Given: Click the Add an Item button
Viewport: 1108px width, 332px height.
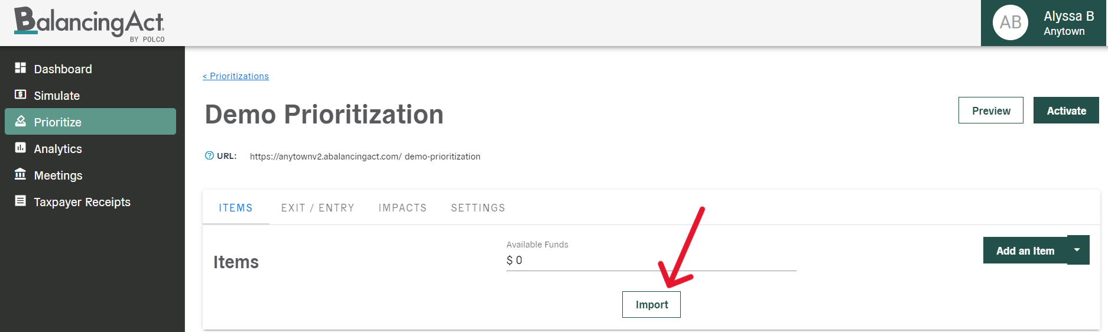Looking at the screenshot, I should coord(1025,250).
